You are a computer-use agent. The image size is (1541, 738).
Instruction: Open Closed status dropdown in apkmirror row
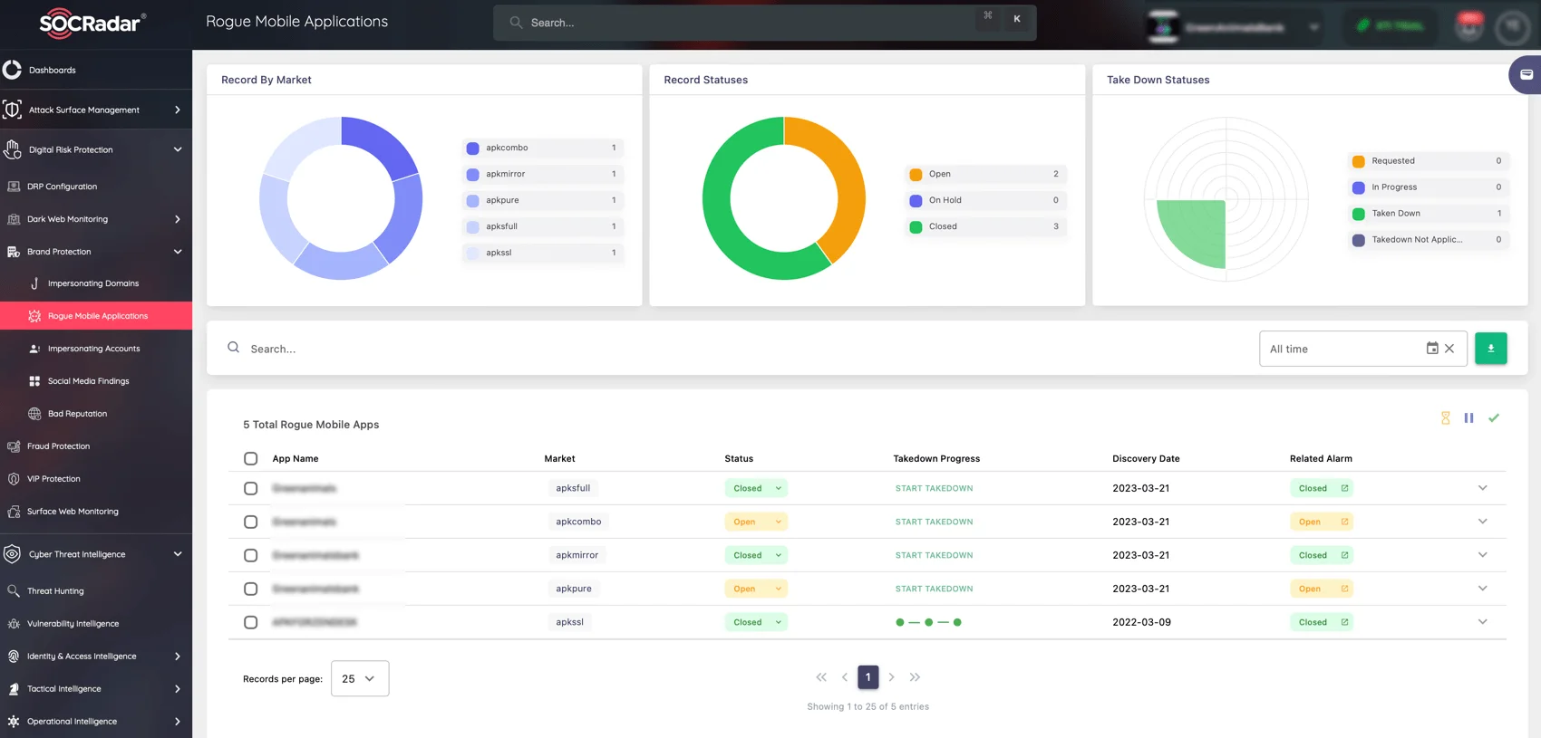756,555
